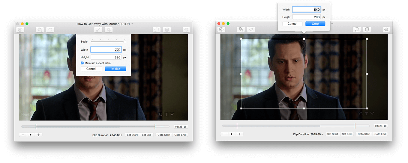Click the aperture icon in the Crop window
This screenshot has height=163, width=408.
tap(221, 29)
